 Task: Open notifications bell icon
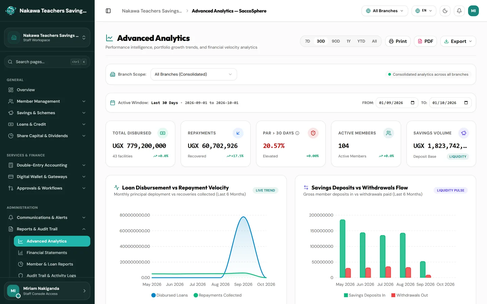pyautogui.click(x=459, y=11)
